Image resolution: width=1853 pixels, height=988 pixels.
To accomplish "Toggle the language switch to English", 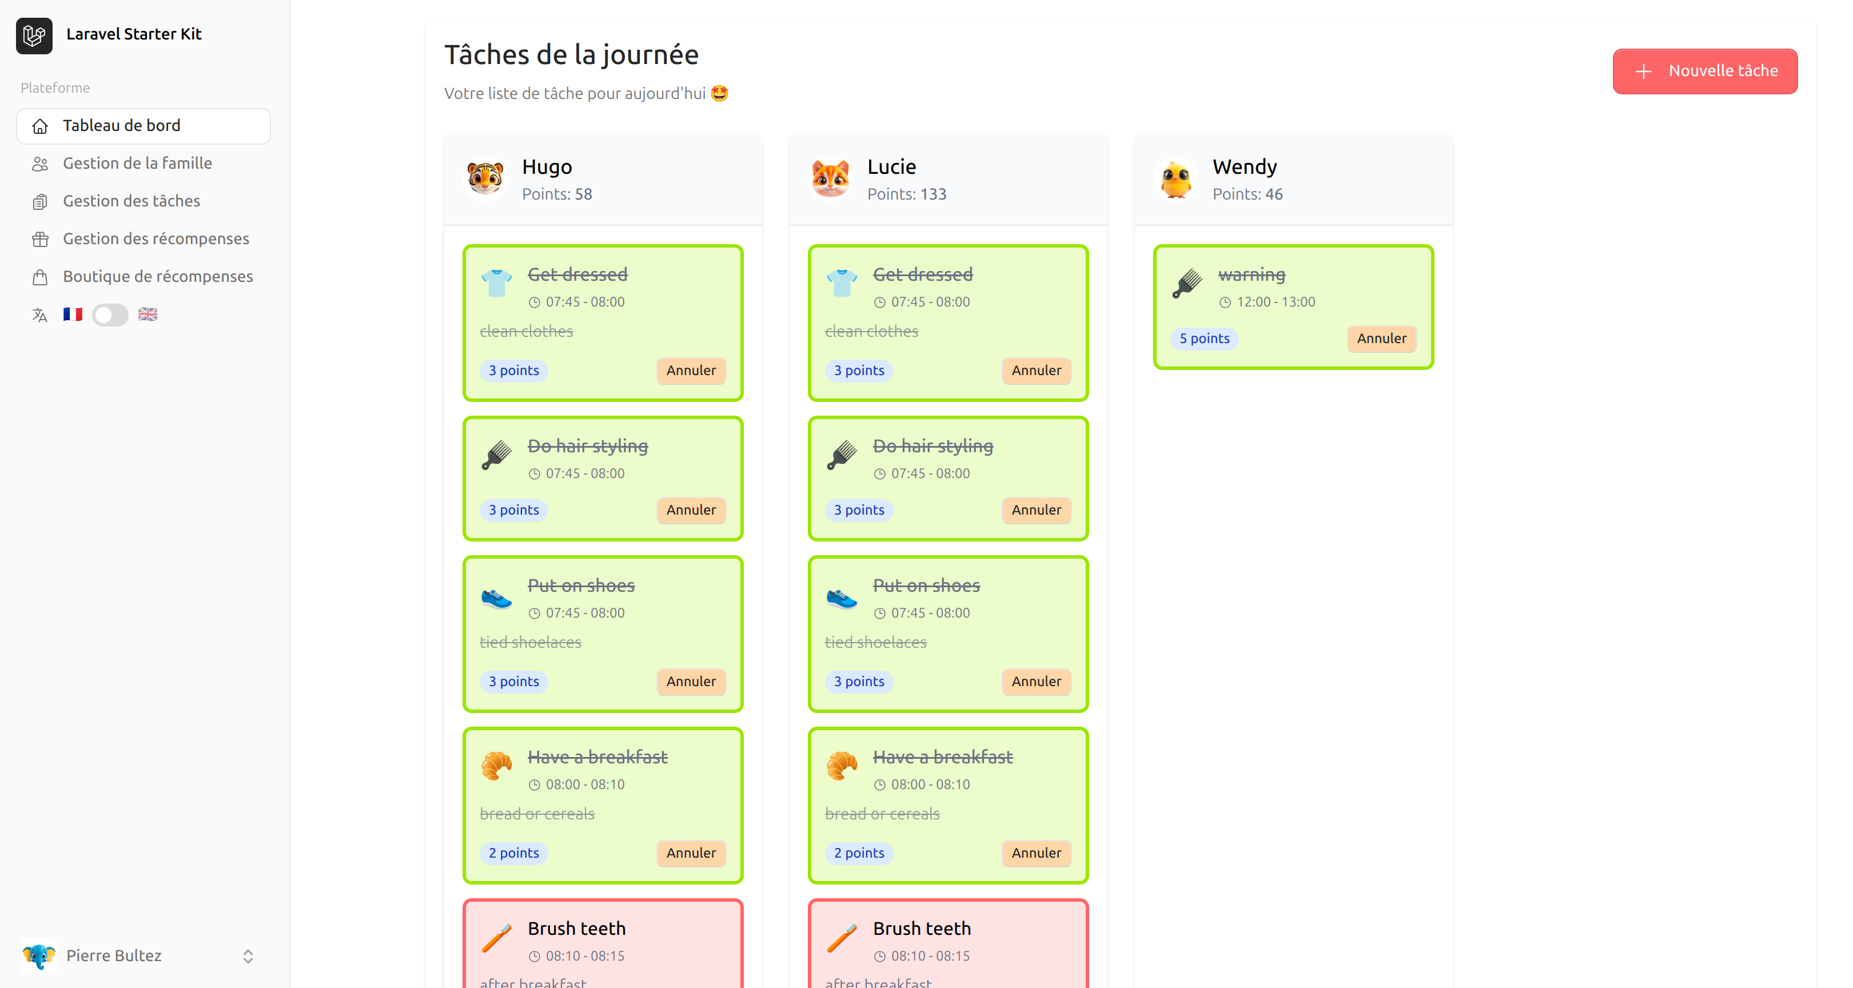I will [x=110, y=315].
